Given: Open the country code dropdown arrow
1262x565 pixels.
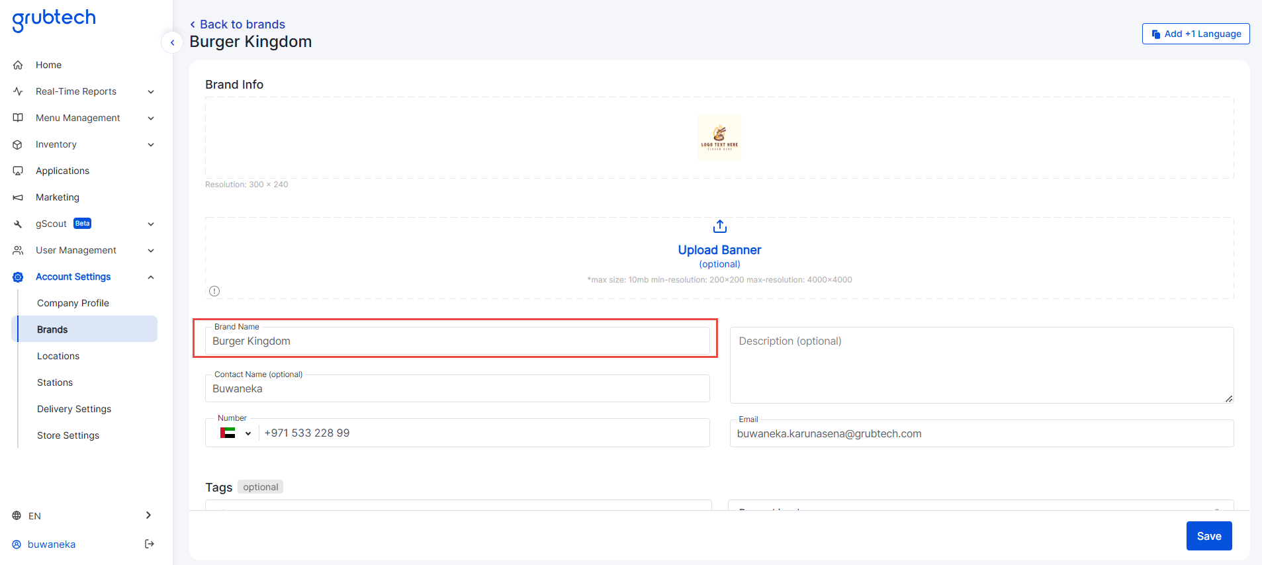Looking at the screenshot, I should 248,433.
